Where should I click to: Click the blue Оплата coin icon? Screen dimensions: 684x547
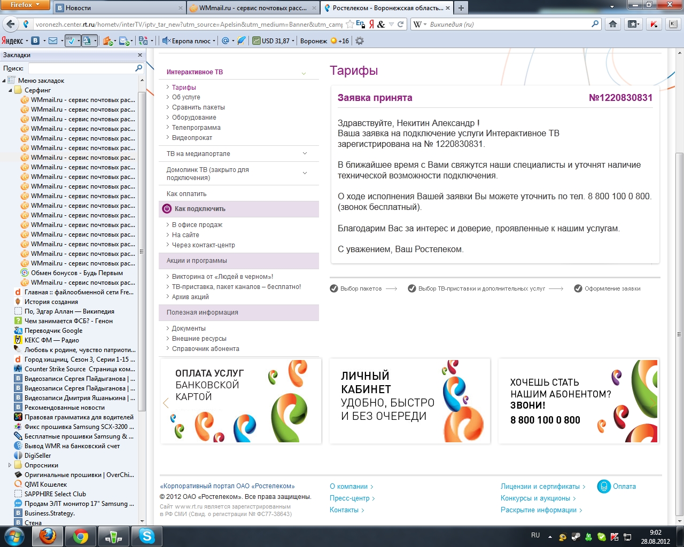[604, 487]
